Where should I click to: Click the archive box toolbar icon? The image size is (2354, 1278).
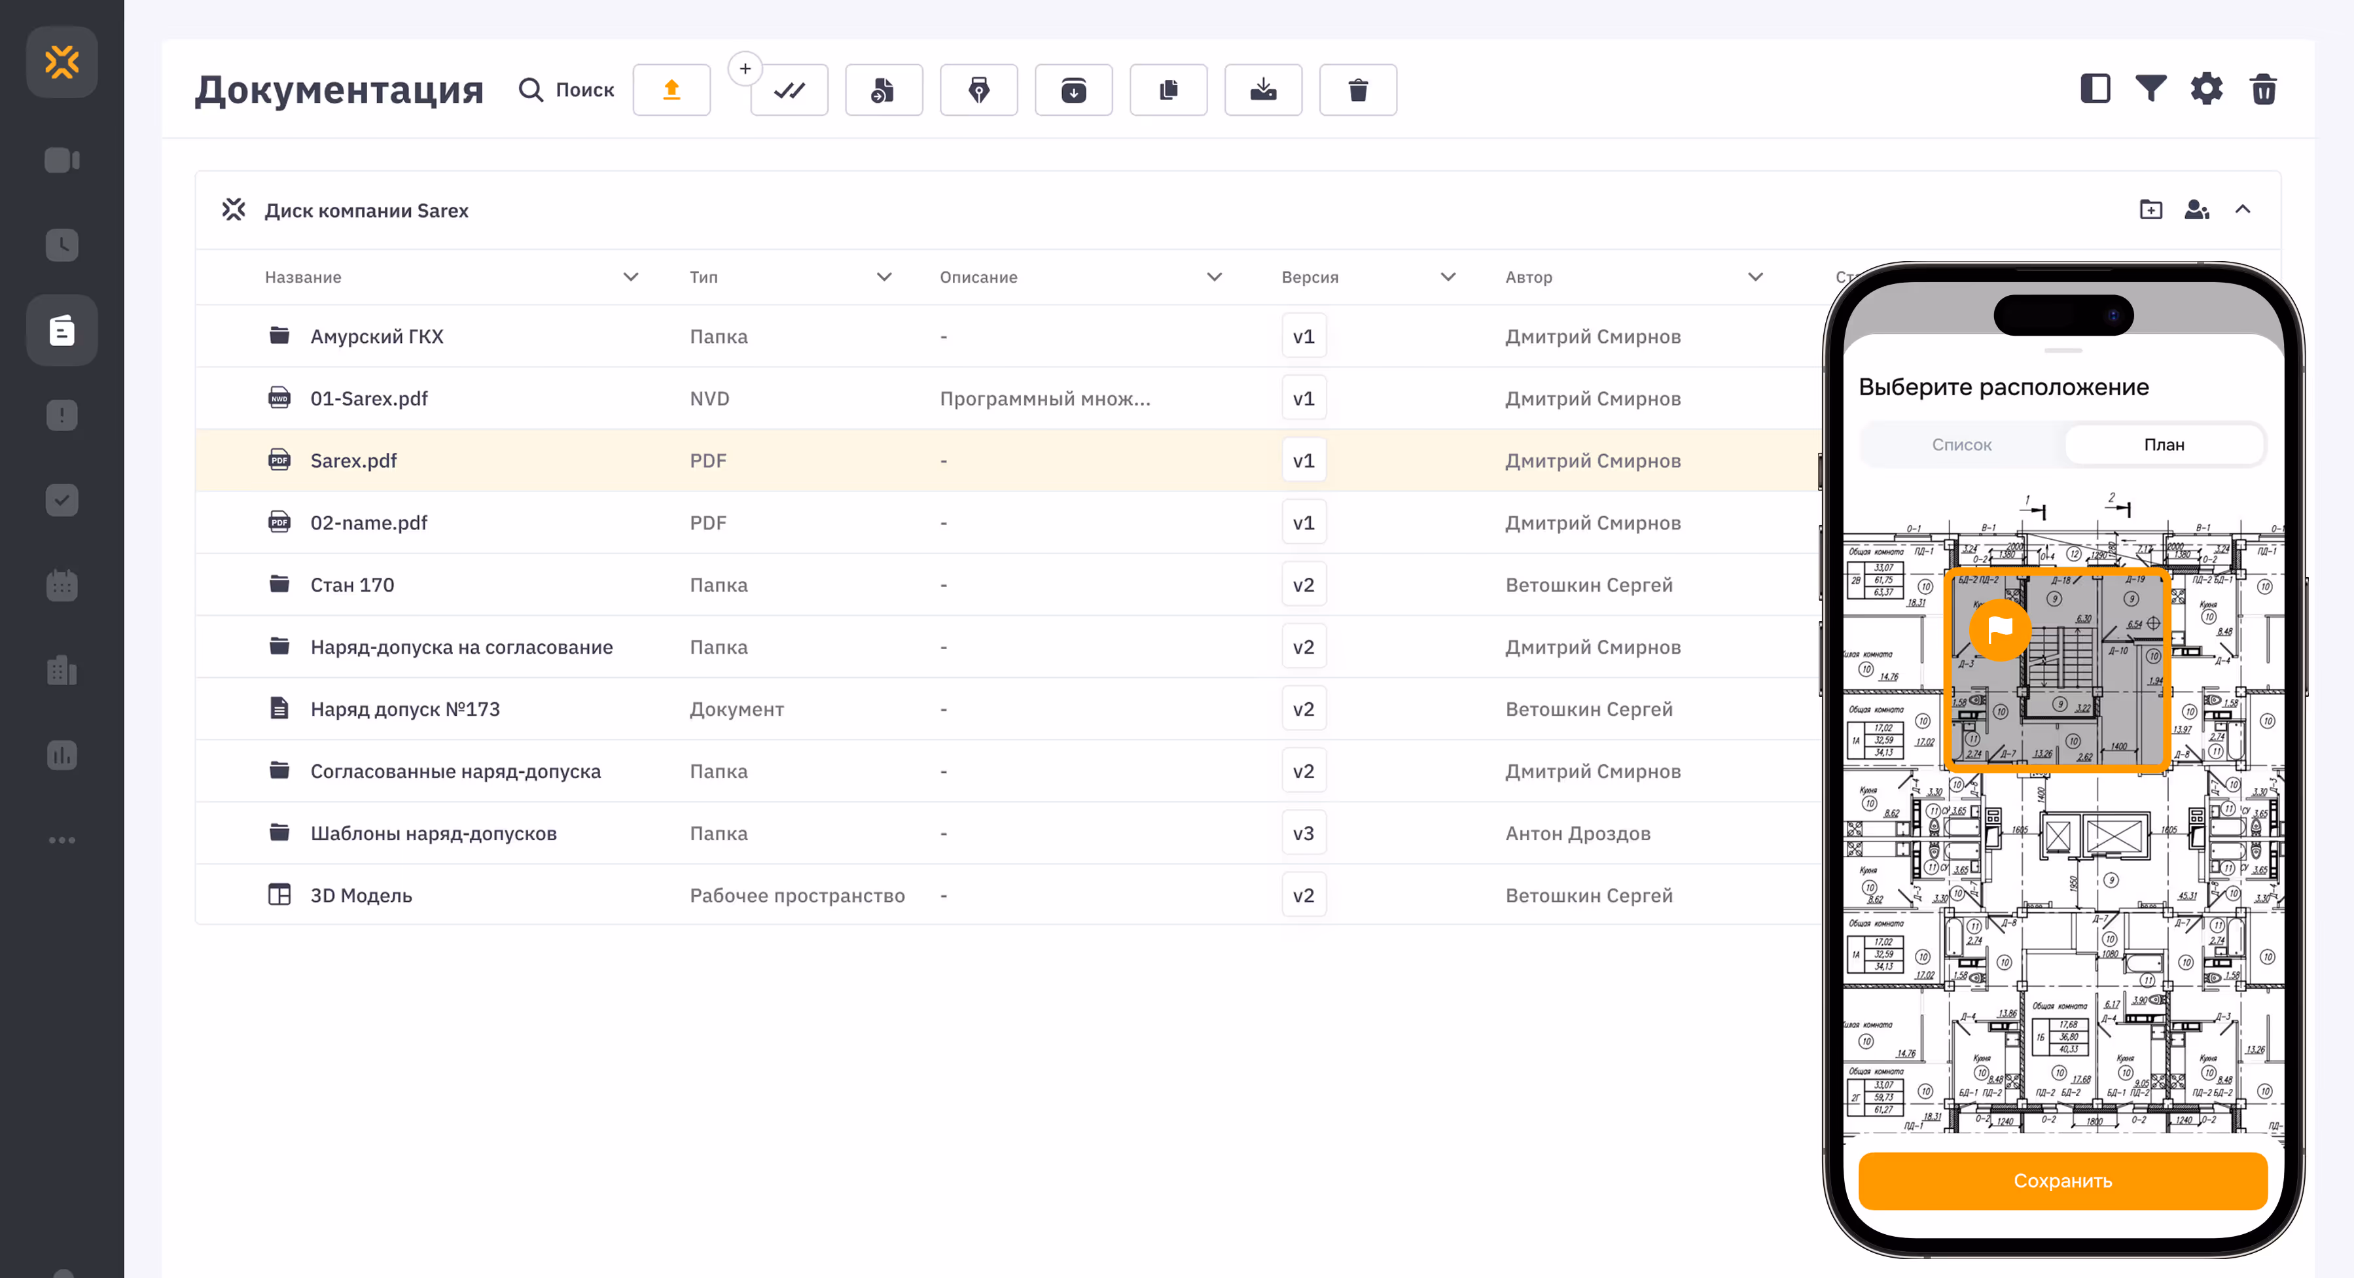tap(1073, 90)
